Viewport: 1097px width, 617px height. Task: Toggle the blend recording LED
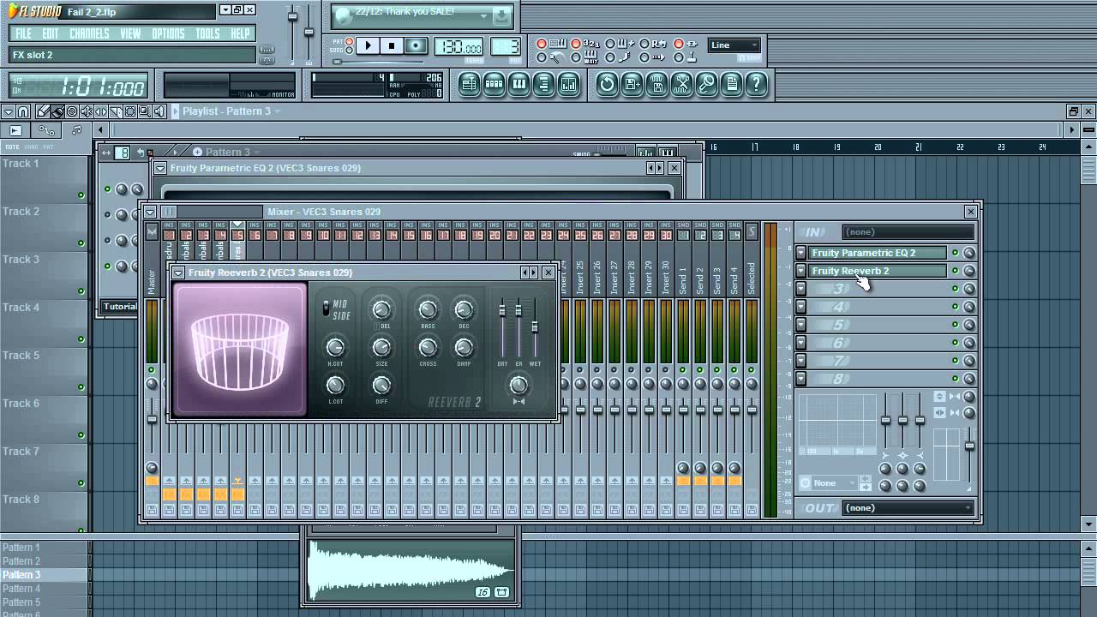(609, 43)
